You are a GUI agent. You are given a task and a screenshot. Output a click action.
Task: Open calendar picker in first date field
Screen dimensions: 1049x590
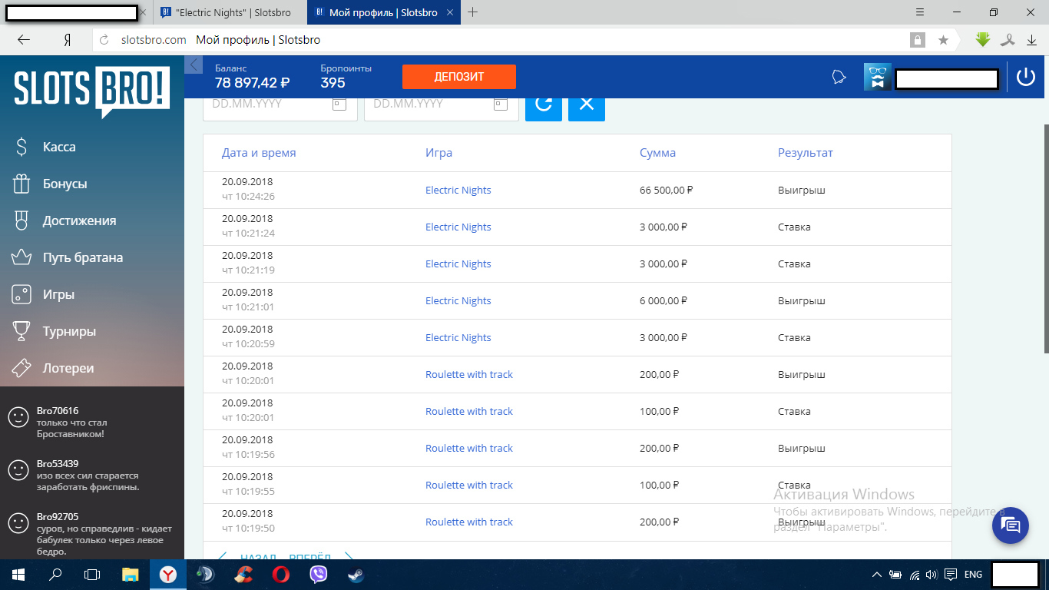coord(339,104)
